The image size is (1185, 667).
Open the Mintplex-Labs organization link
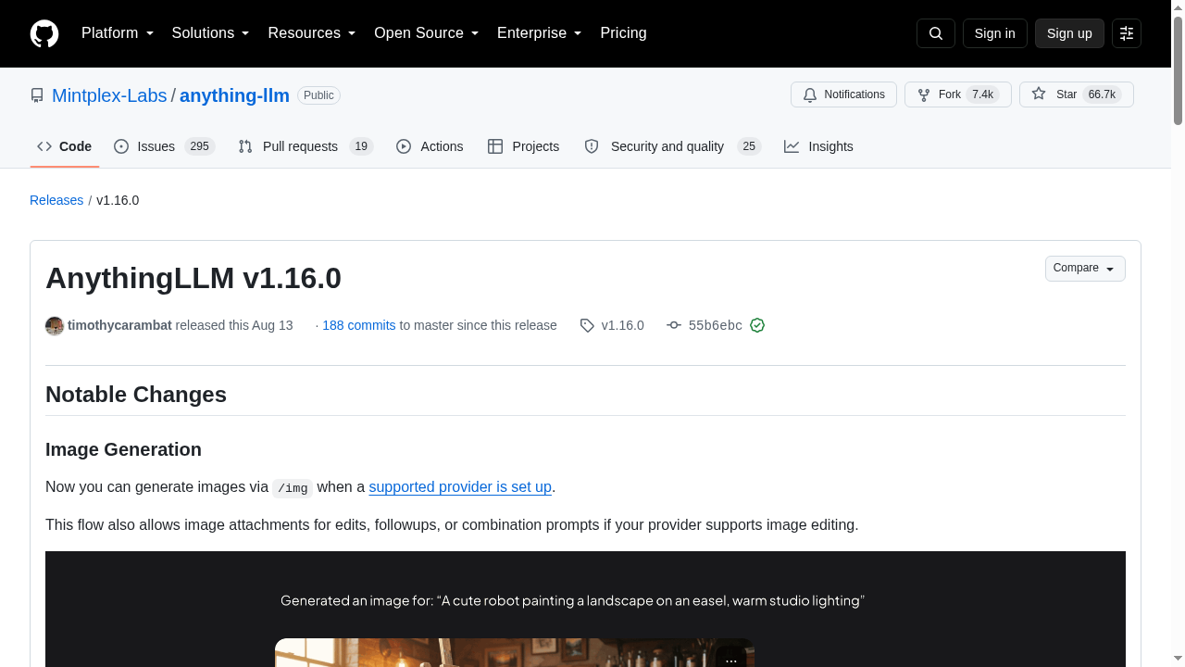(109, 95)
